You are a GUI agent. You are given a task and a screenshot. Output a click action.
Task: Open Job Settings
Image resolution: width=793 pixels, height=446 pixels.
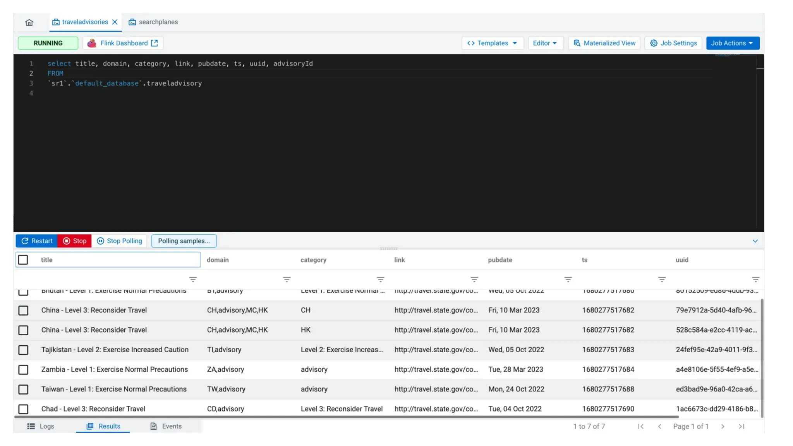click(x=673, y=43)
